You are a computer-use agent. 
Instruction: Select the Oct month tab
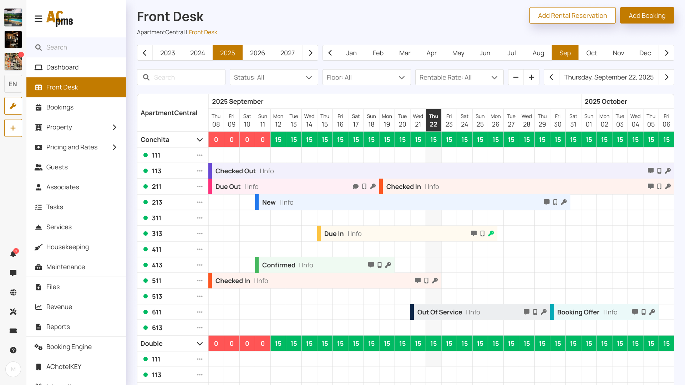point(592,53)
